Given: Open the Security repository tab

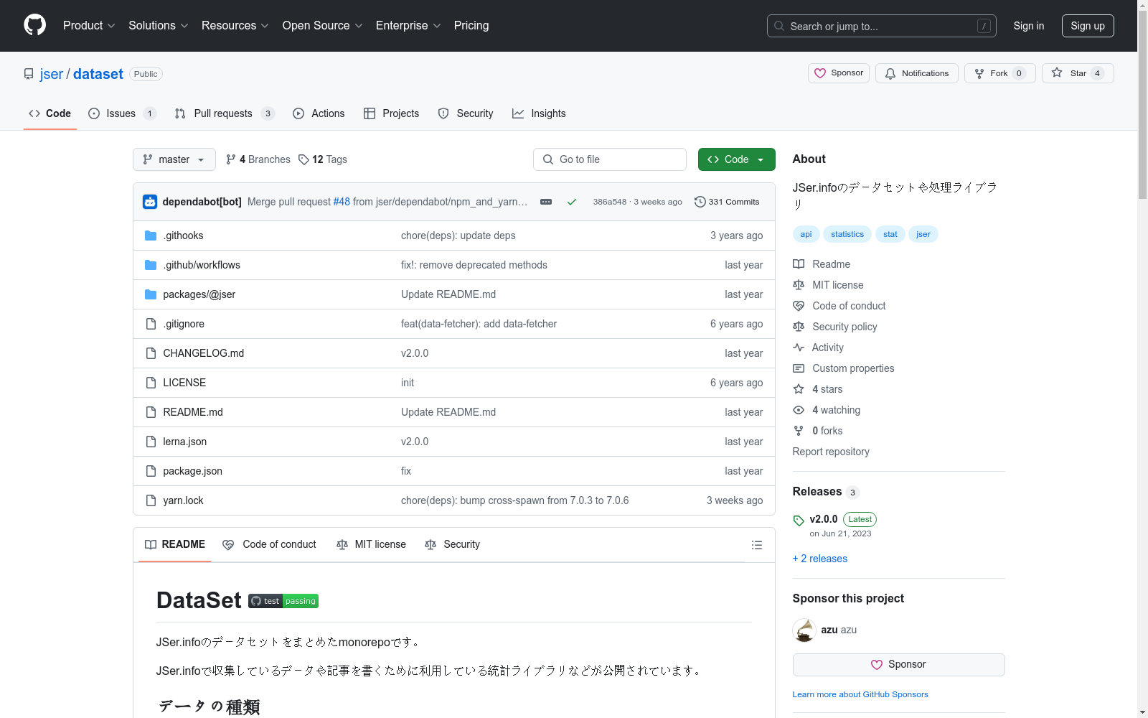Looking at the screenshot, I should 466,113.
